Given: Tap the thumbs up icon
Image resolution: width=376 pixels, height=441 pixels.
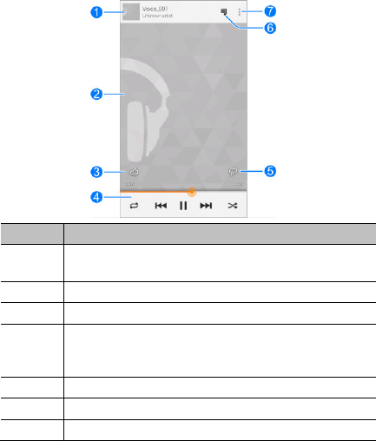Looking at the screenshot, I should 134,172.
